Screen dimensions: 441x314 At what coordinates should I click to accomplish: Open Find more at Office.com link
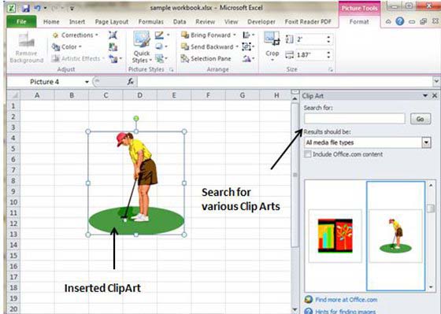point(346,300)
